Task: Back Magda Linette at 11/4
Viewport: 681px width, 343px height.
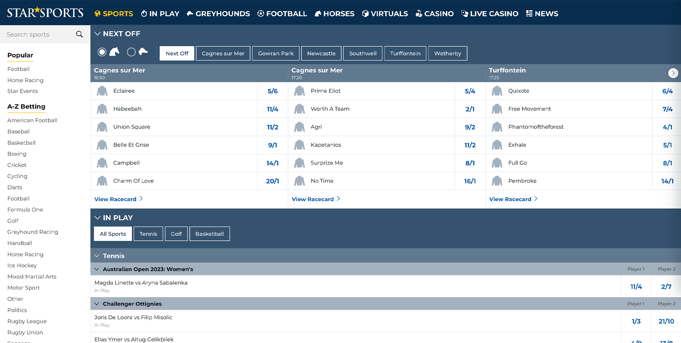Action: tap(636, 286)
